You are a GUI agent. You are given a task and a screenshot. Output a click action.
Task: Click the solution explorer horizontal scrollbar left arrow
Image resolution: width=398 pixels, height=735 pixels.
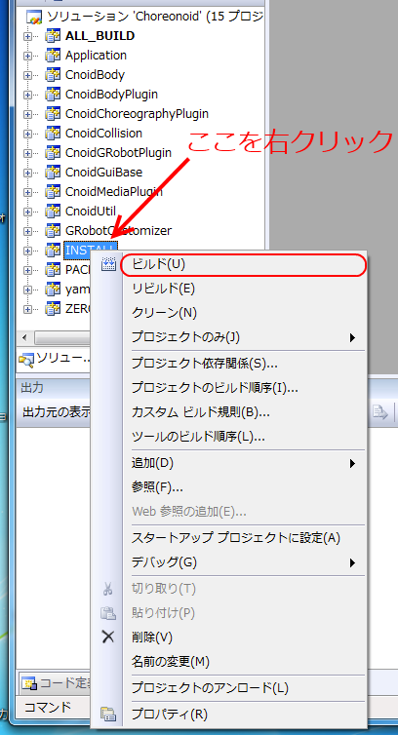(24, 337)
